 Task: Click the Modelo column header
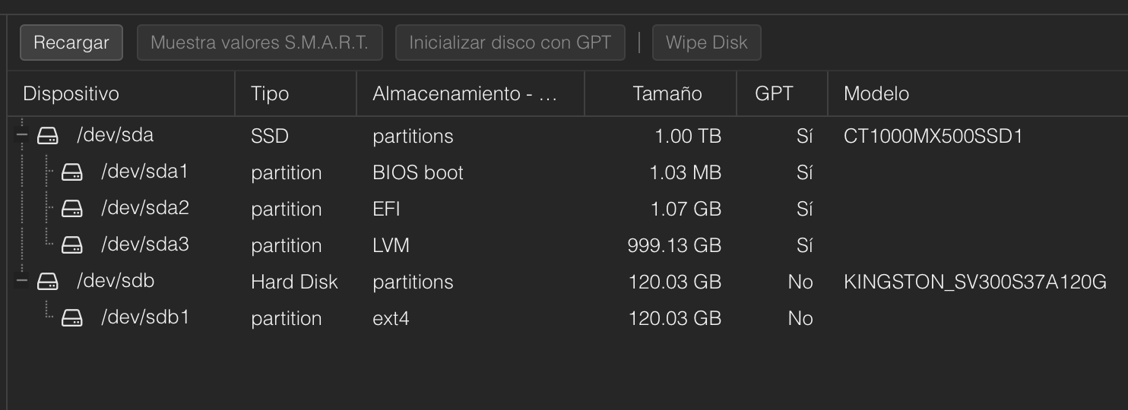pos(876,94)
